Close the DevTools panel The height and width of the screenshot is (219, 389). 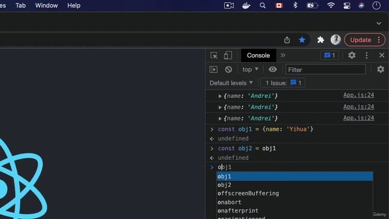(382, 55)
